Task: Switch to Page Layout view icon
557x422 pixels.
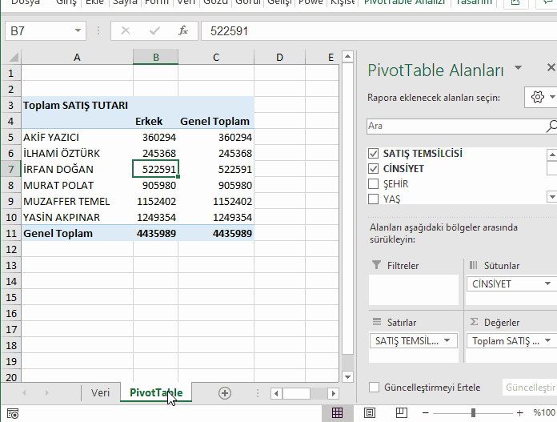Action: [x=370, y=412]
